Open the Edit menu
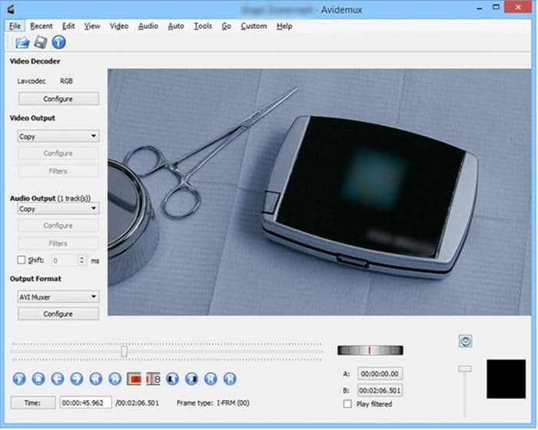The width and height of the screenshot is (538, 430). (x=68, y=26)
